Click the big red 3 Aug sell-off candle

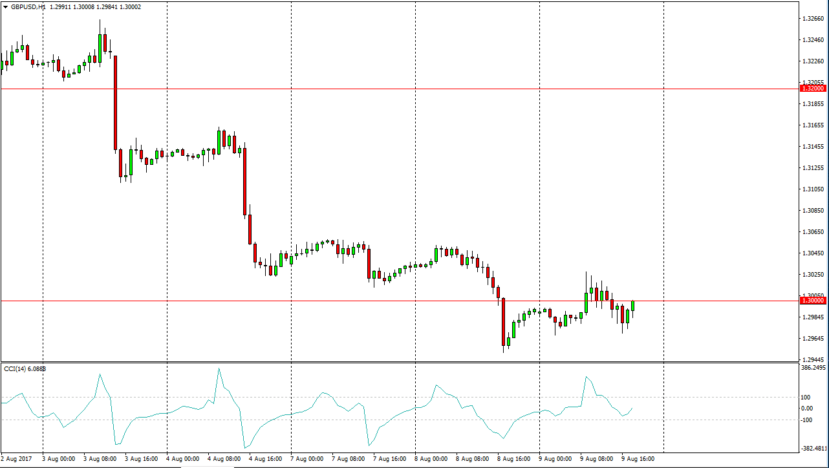(115, 103)
